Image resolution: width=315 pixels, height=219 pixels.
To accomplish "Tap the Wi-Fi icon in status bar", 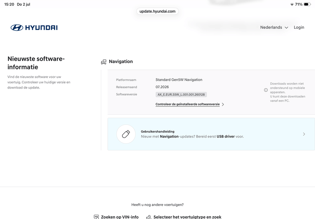I will [292, 4].
